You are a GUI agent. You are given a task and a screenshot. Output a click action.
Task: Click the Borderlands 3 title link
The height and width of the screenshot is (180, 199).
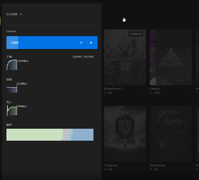pos(113,89)
